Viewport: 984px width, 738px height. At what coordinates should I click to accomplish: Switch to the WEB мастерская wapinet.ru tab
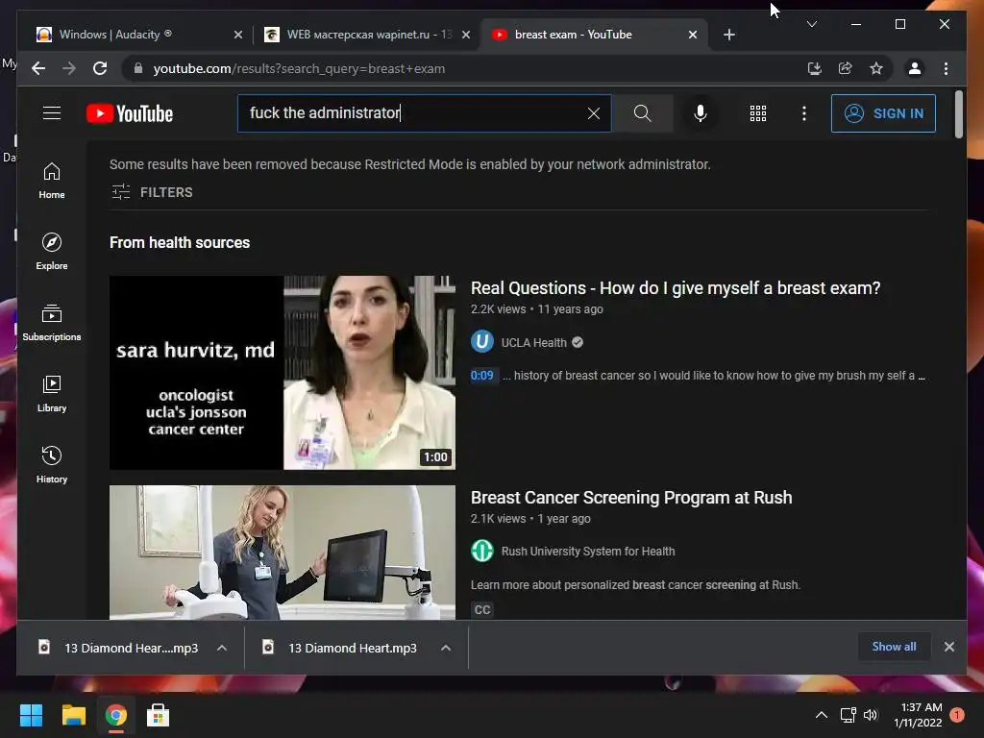(368, 35)
